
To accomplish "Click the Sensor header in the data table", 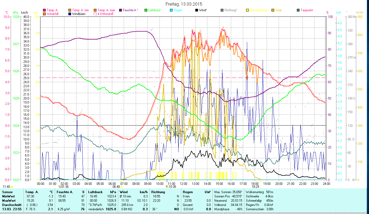I will click(x=7, y=192).
